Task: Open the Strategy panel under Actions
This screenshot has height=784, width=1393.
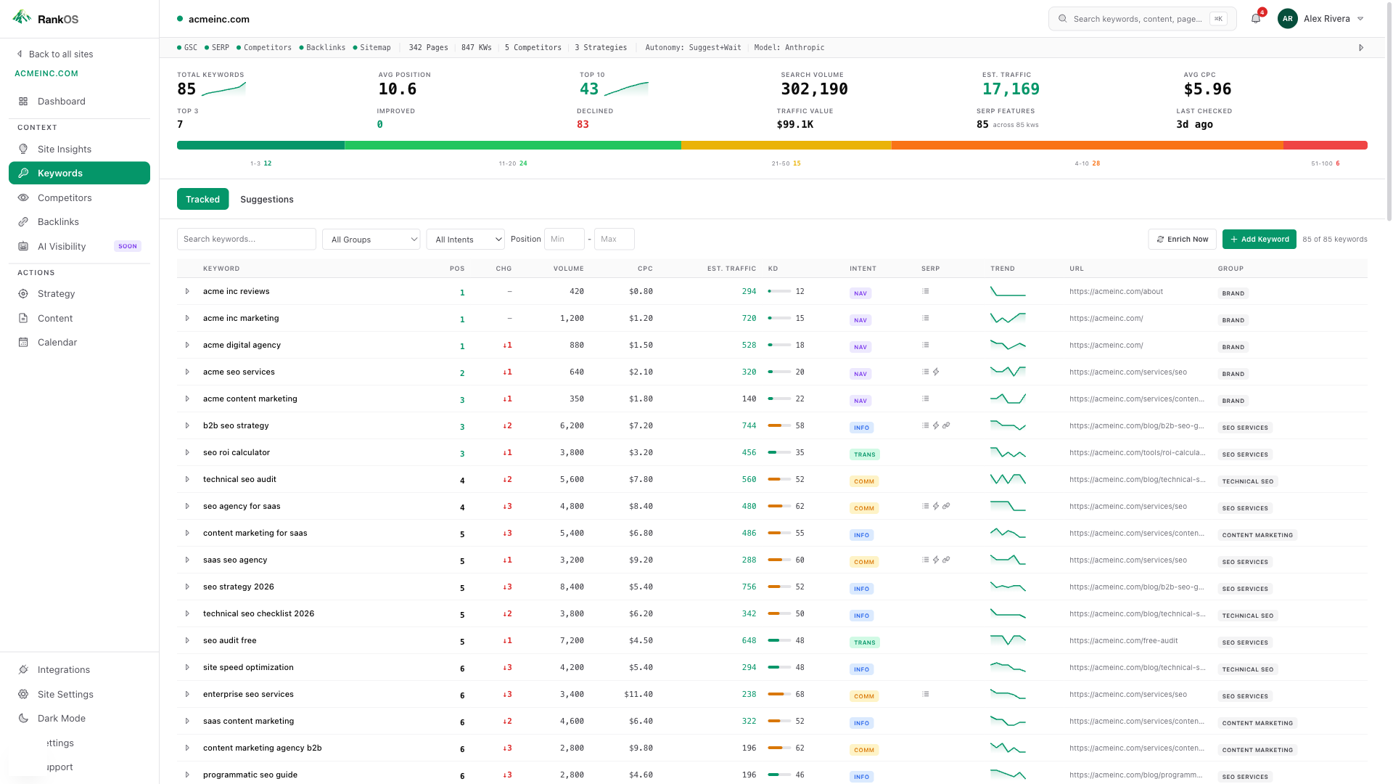Action: (x=55, y=293)
